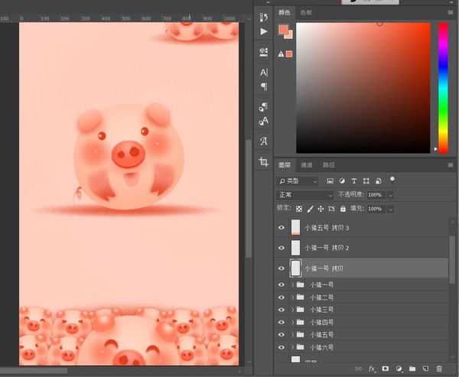
Task: Expand the 小猪二号 group
Action: click(292, 297)
